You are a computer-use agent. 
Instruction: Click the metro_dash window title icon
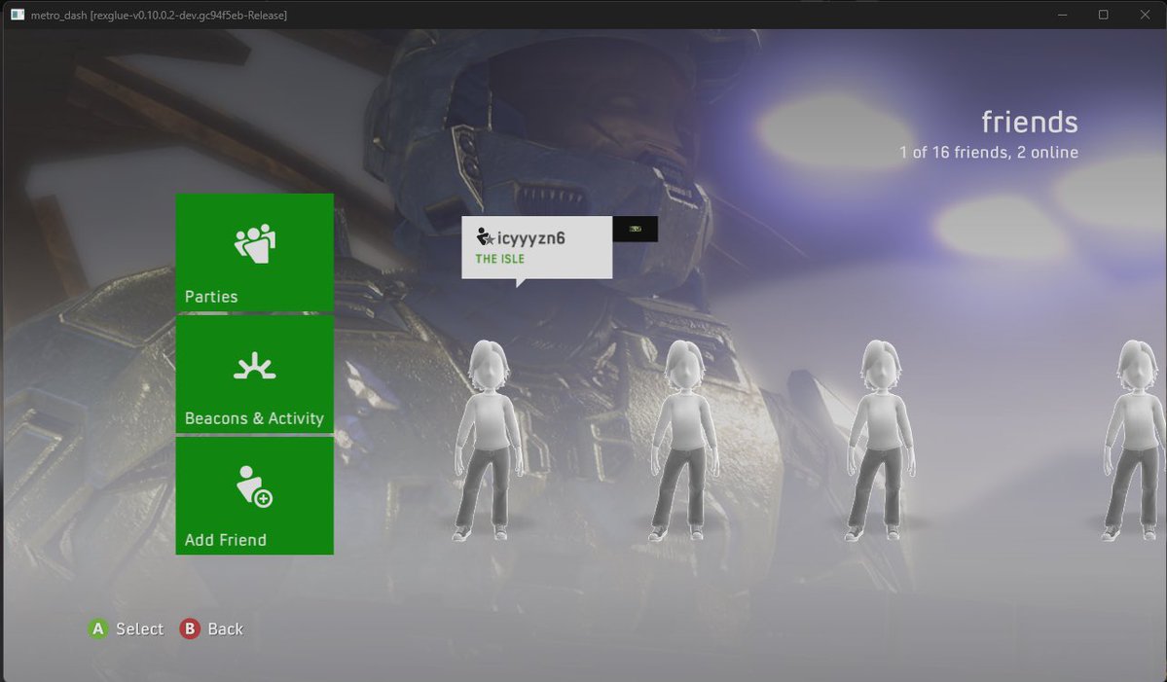coord(18,15)
